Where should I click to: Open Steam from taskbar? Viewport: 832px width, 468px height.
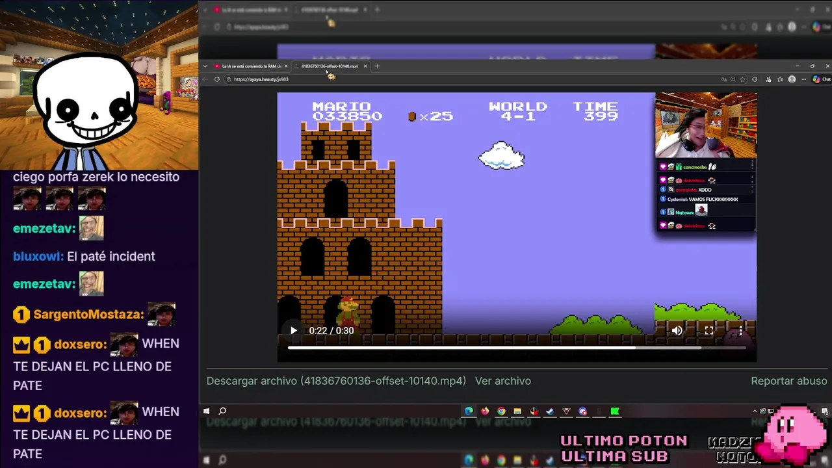(x=550, y=411)
